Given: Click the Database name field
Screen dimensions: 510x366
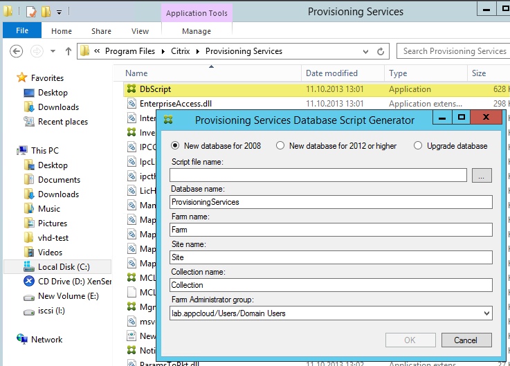Looking at the screenshot, I should coord(331,202).
